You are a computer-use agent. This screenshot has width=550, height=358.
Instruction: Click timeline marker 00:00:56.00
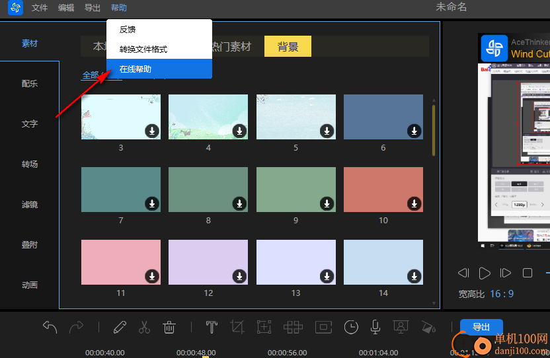pyautogui.click(x=288, y=353)
